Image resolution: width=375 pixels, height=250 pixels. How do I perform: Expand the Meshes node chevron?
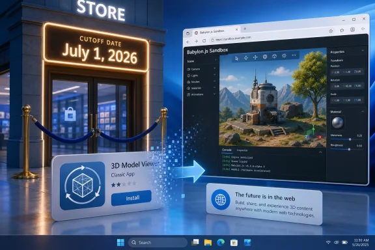(215, 81)
